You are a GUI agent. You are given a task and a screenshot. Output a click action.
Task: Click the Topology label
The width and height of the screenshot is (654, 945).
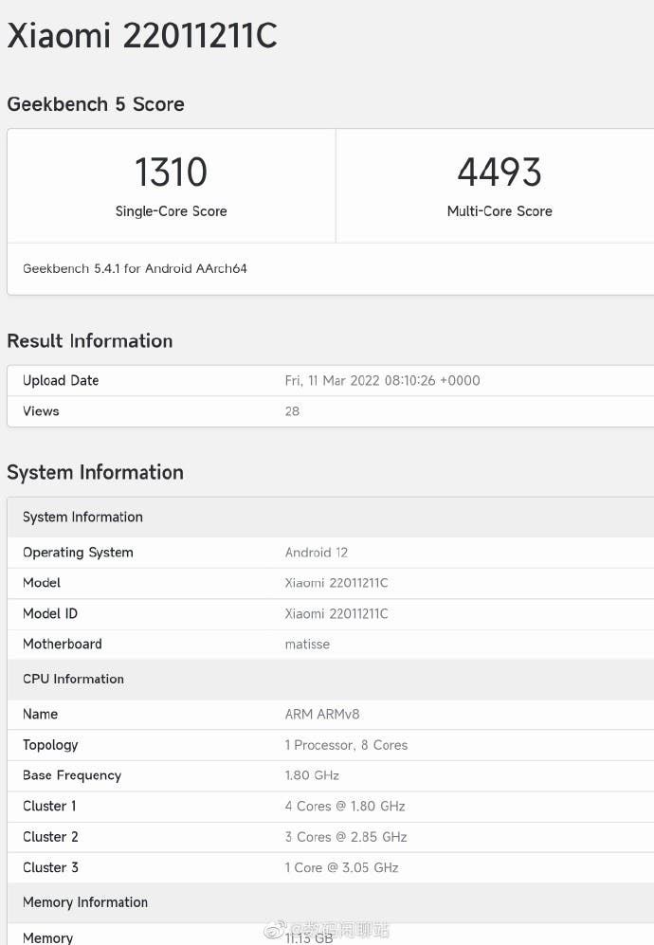point(50,746)
